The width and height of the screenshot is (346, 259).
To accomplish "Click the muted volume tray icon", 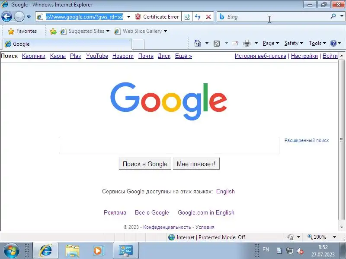I will click(300, 251).
